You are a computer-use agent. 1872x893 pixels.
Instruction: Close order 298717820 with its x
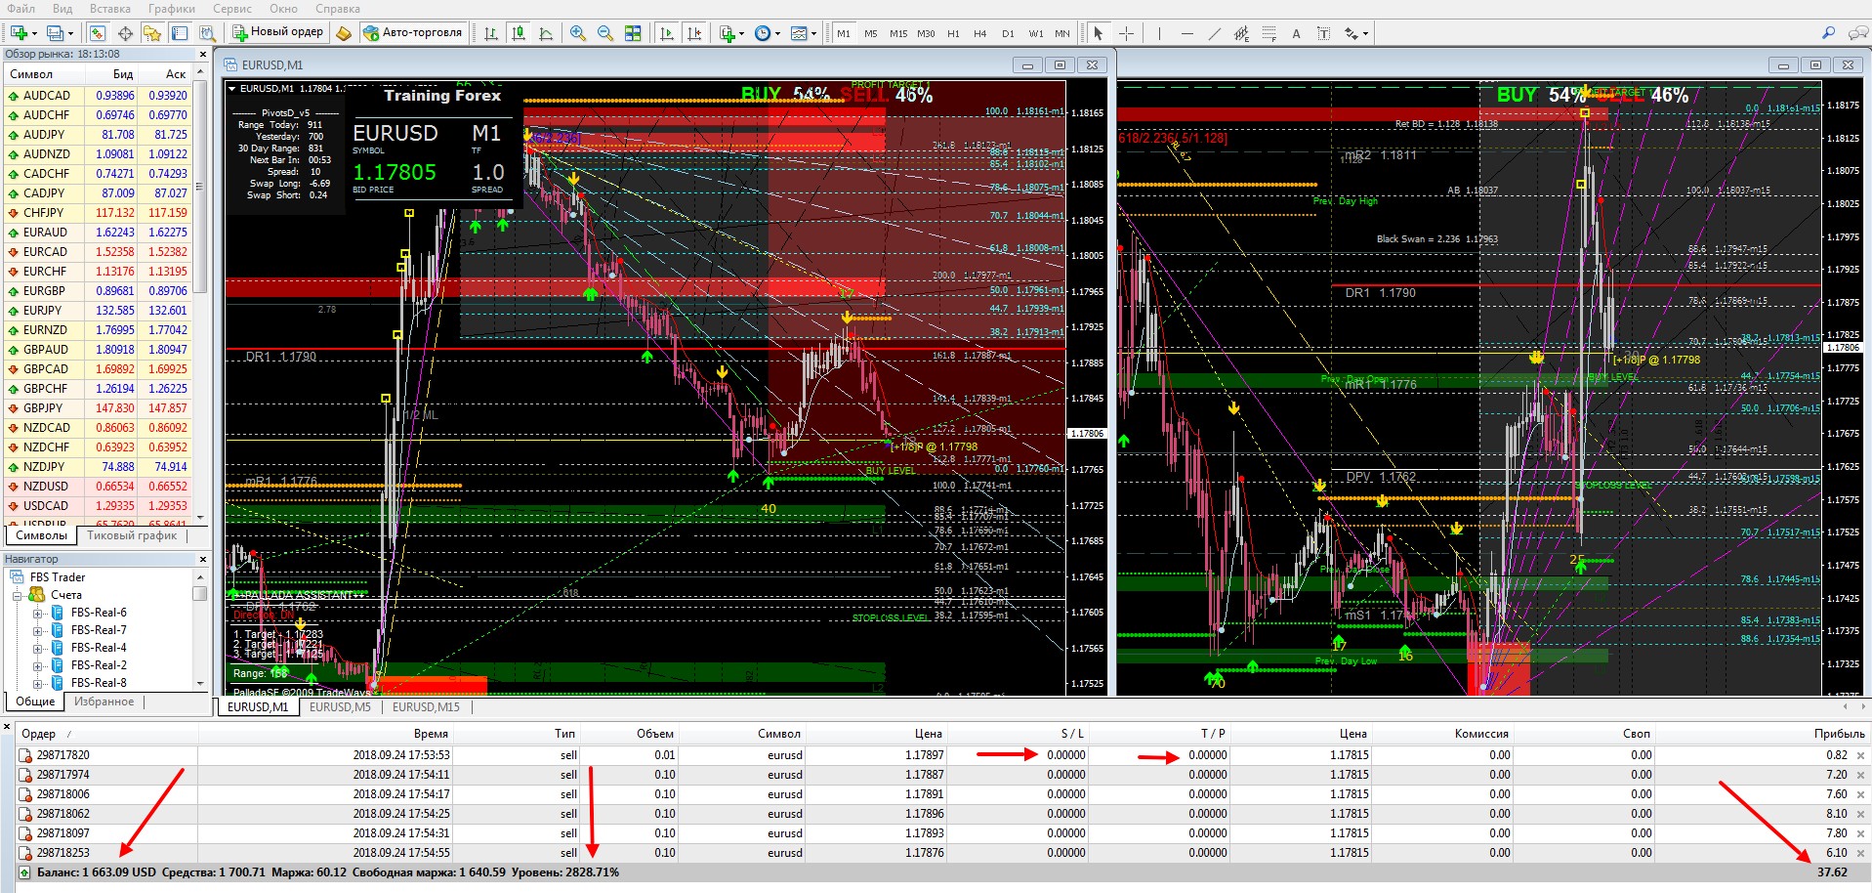(1860, 755)
